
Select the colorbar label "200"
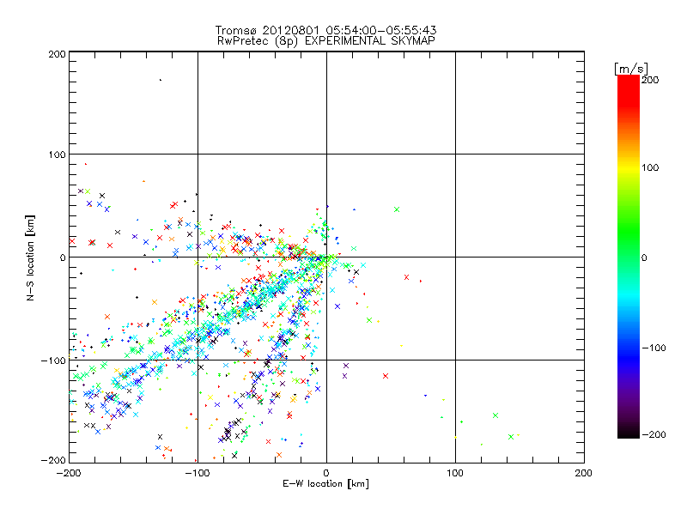tap(650, 80)
